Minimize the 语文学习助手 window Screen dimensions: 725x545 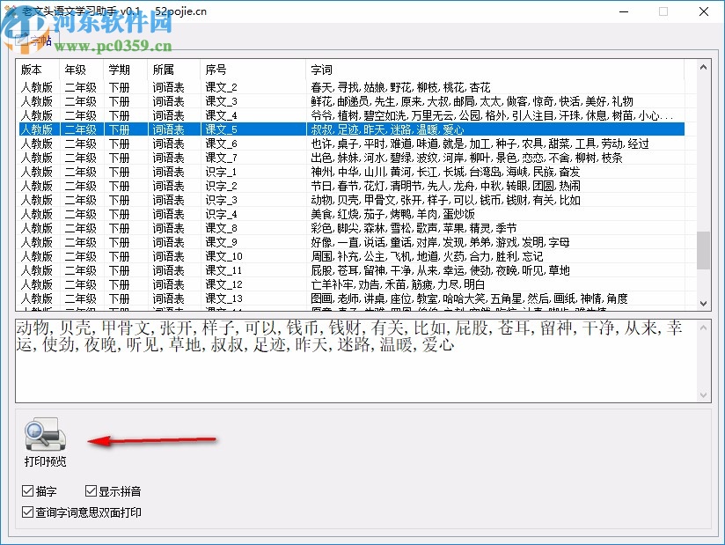pyautogui.click(x=624, y=11)
